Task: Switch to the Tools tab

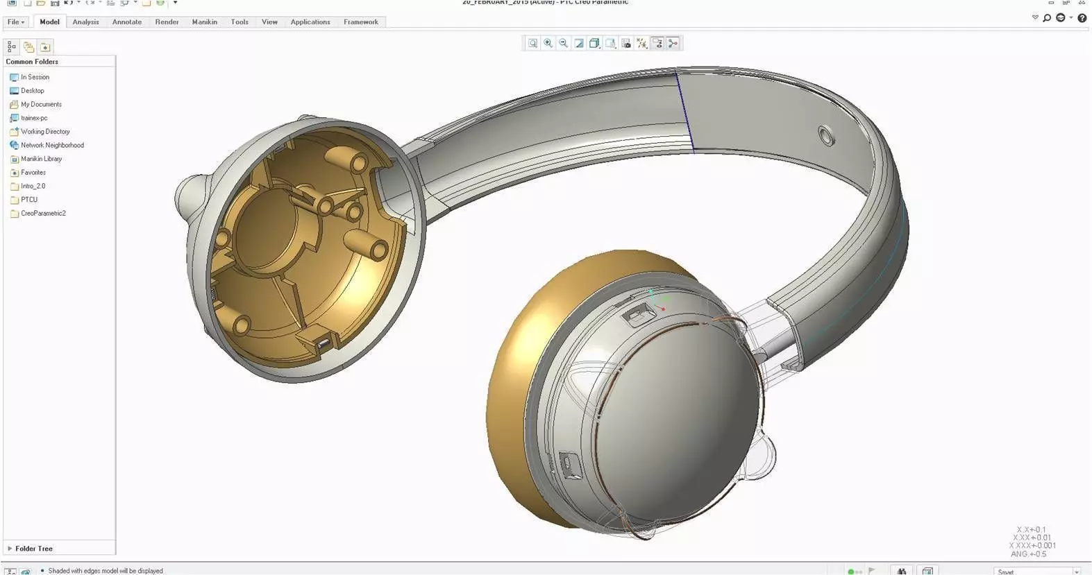Action: tap(240, 22)
